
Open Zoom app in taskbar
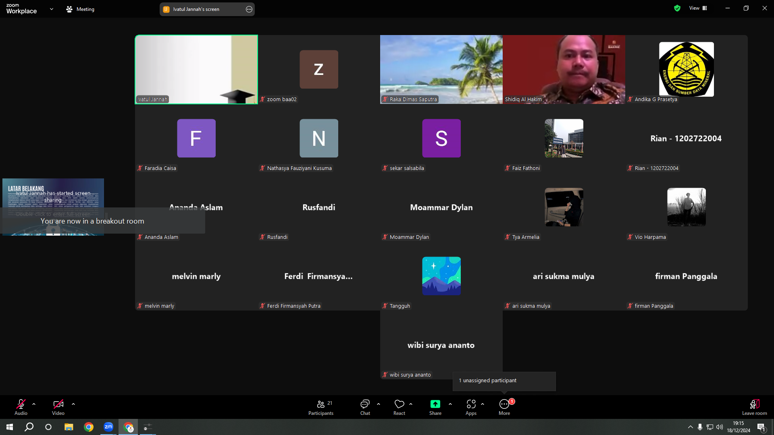tap(108, 427)
